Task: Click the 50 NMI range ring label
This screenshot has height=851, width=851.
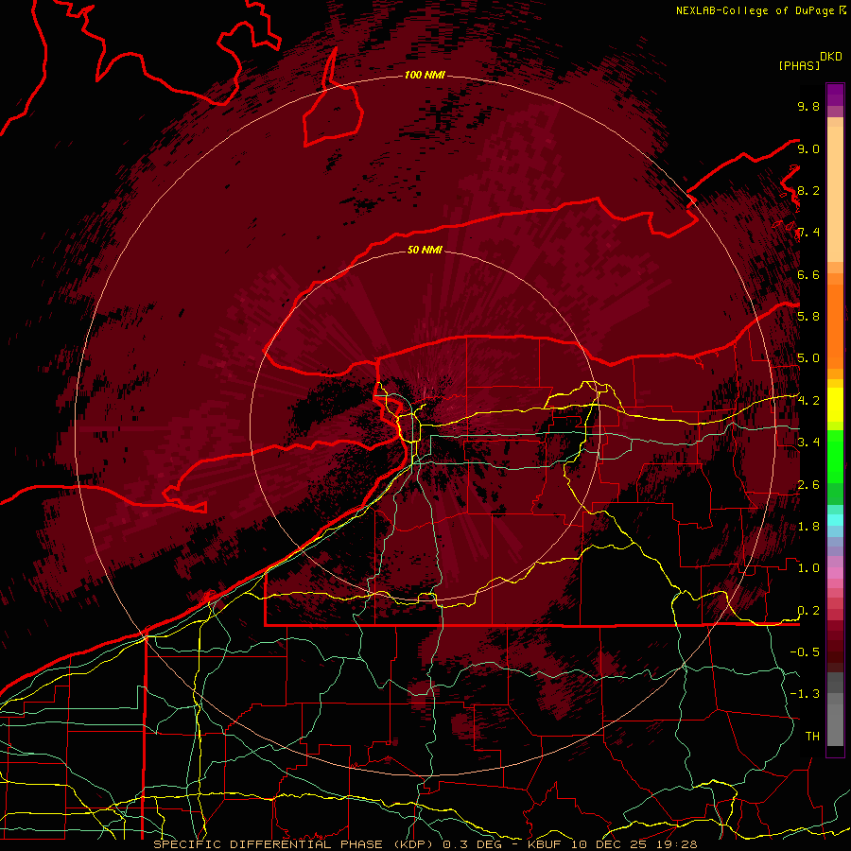Action: [425, 250]
